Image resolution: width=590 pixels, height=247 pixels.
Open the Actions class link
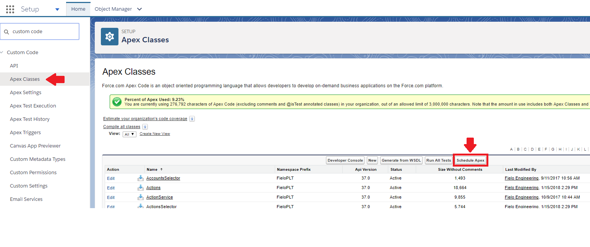click(x=153, y=188)
